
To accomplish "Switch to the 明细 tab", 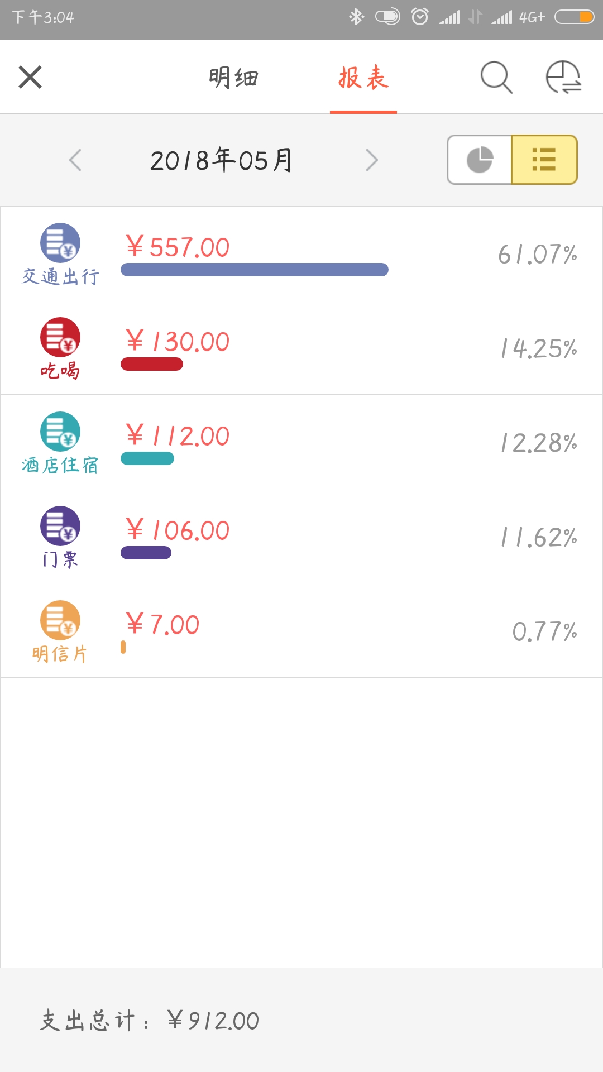I will pyautogui.click(x=234, y=78).
